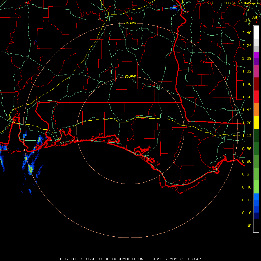Screen dimensions: 261x261
Task: Pick the bright red legend swatch
Action: click(x=256, y=97)
